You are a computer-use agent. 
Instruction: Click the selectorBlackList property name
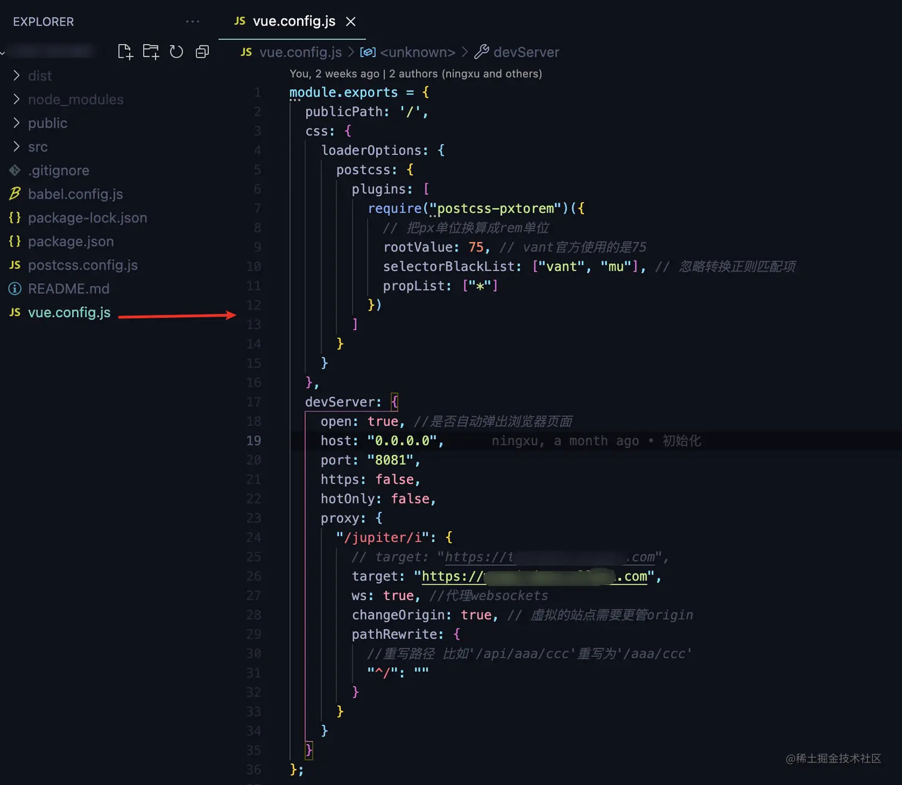[449, 266]
